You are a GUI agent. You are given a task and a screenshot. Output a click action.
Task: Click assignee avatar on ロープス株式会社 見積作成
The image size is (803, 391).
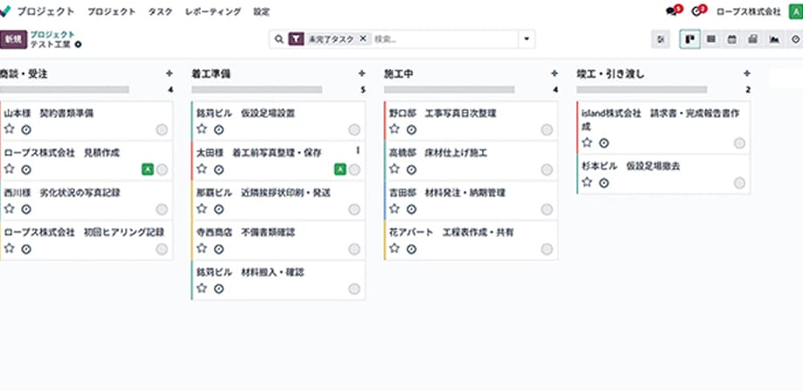pyautogui.click(x=148, y=169)
